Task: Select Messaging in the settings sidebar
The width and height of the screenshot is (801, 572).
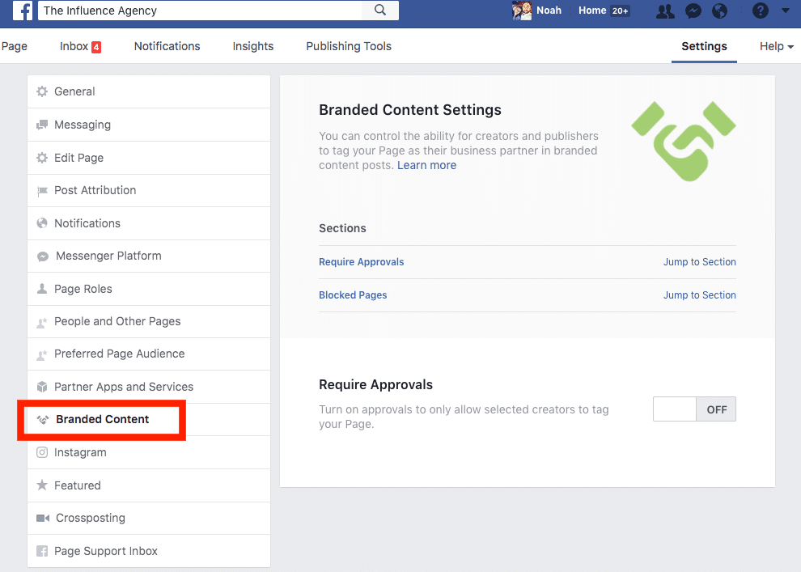Action: click(x=149, y=125)
